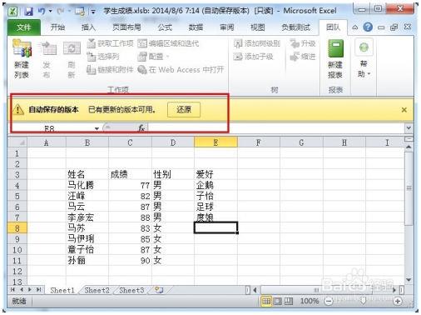Click the Save icon in quick access toolbar
Viewport: 421px width, 315px height.
coord(29,12)
